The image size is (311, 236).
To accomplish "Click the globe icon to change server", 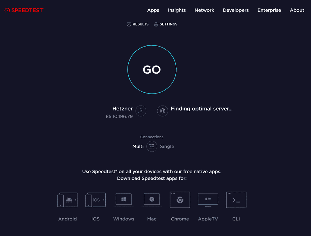I will click(x=162, y=111).
